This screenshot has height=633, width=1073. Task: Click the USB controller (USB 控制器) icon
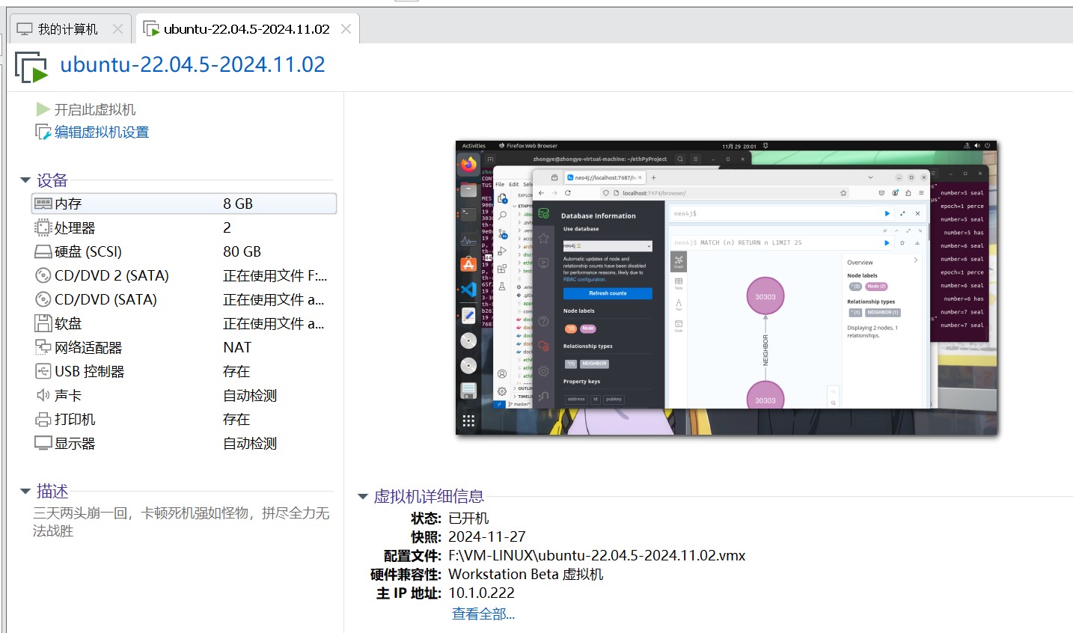pos(43,371)
